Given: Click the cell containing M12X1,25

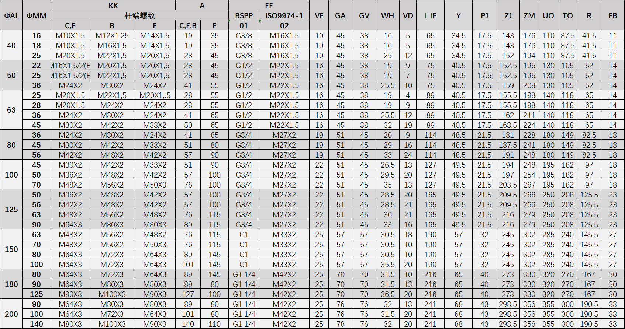Looking at the screenshot, I should [112, 36].
